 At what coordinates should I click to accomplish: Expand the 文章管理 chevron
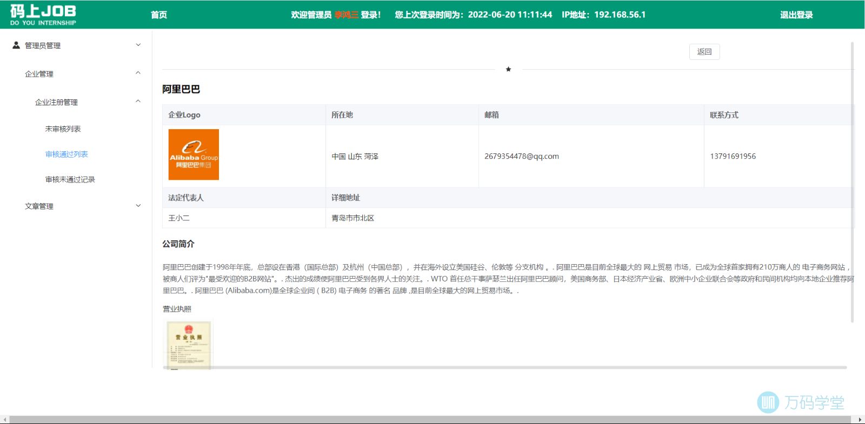138,205
